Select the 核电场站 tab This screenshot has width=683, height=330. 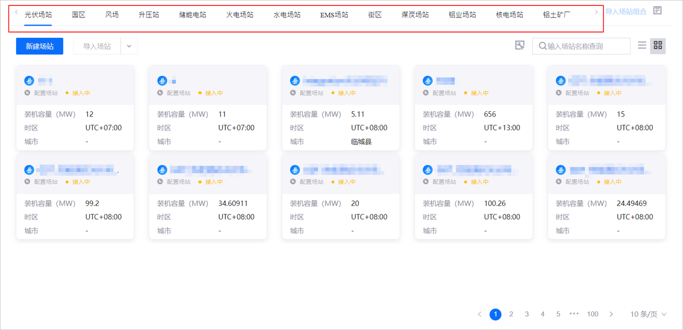509,15
